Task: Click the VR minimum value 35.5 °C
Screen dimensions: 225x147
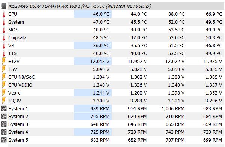Action: (x=139, y=46)
